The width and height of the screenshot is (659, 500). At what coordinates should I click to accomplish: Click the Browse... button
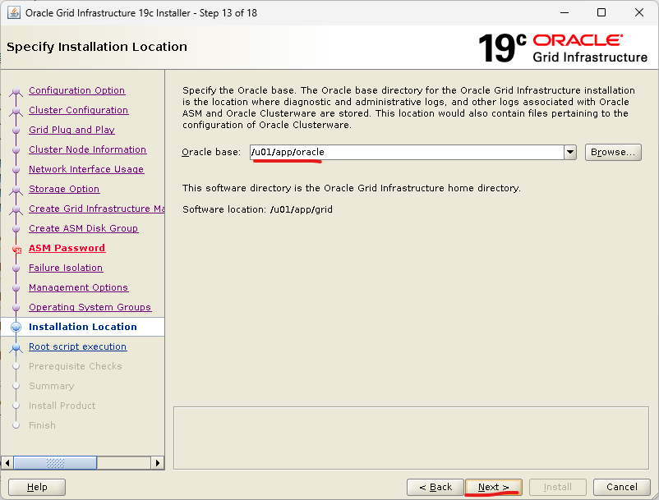(x=613, y=152)
